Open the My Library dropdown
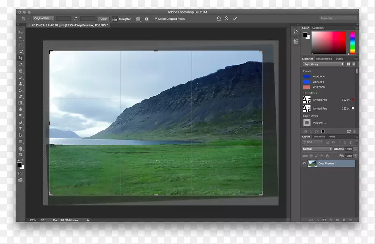 point(323,64)
